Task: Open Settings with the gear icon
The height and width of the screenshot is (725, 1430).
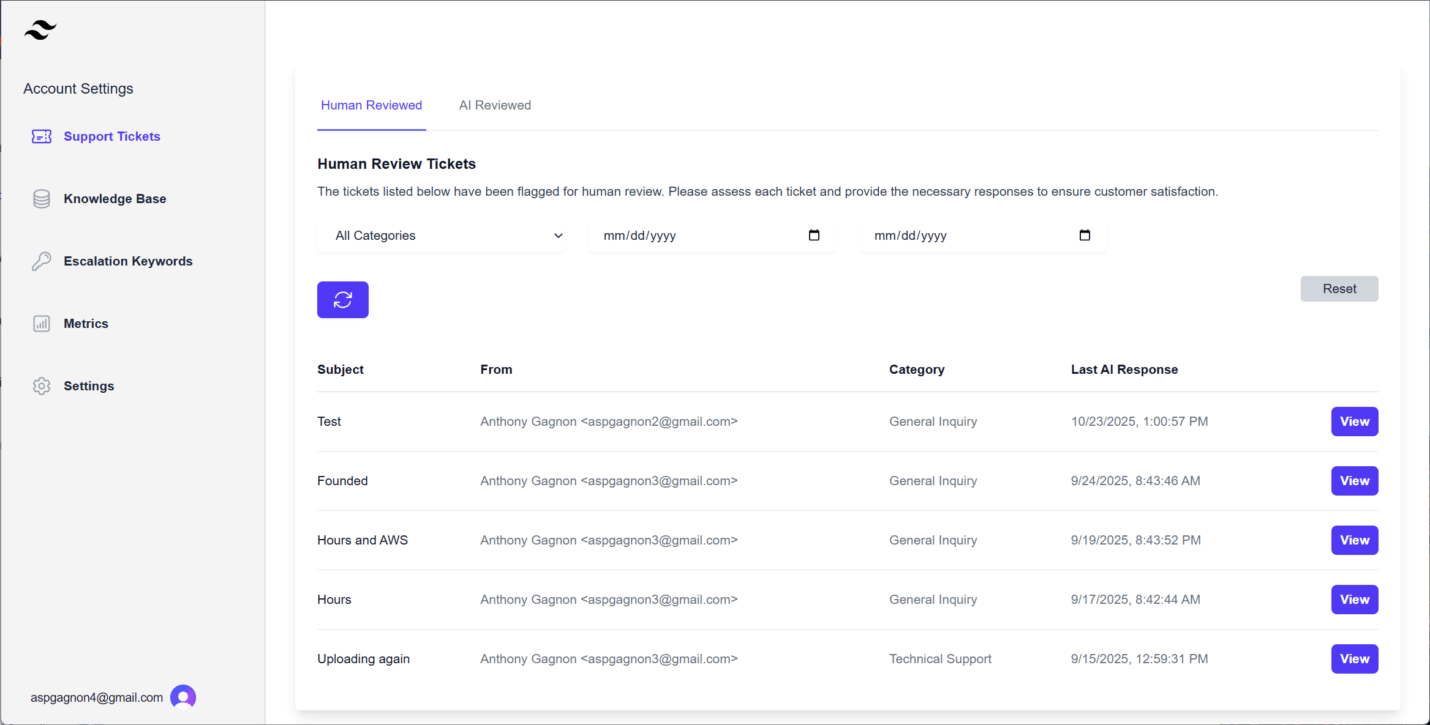Action: [41, 386]
